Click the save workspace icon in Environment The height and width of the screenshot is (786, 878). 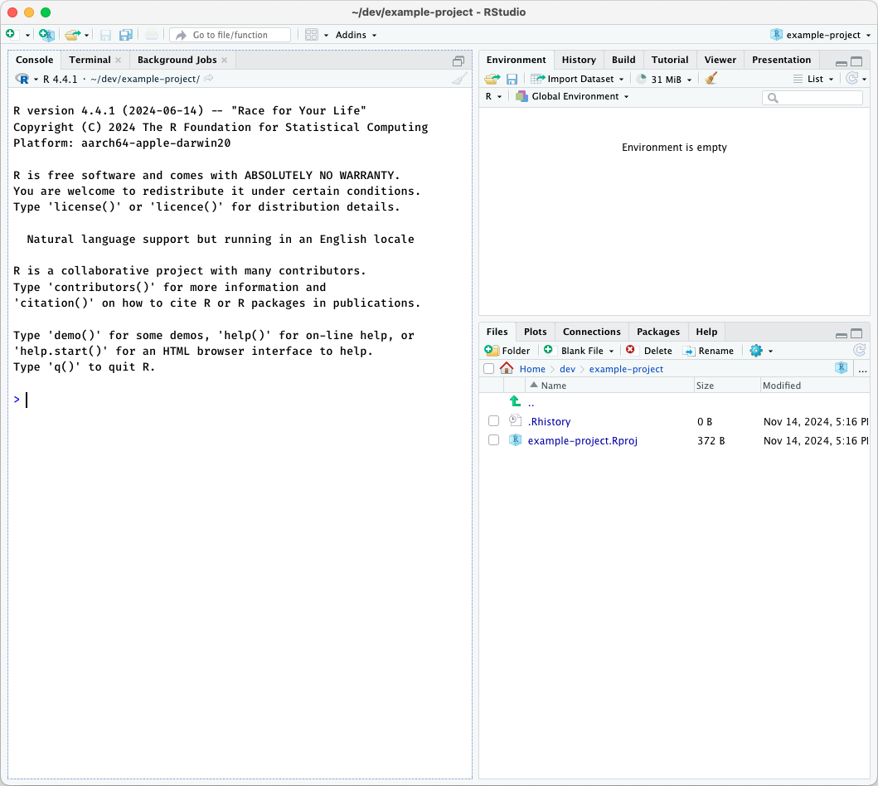click(x=512, y=79)
